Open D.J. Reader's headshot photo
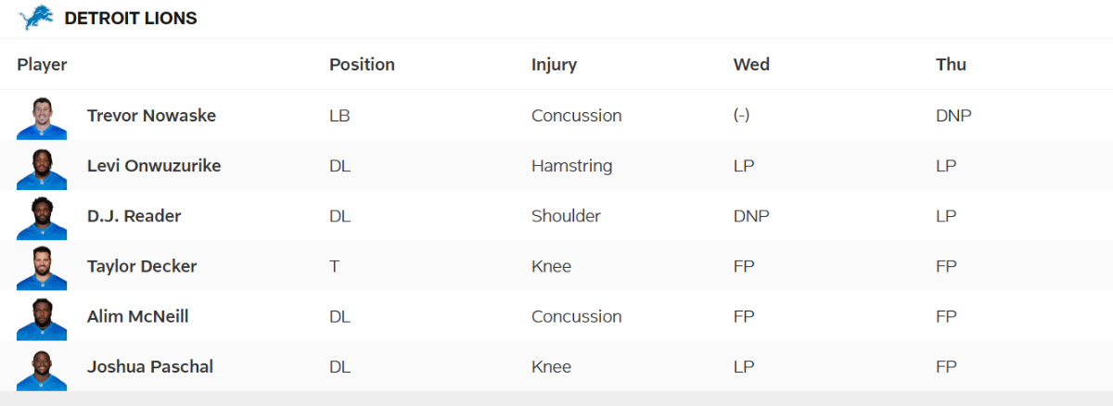The width and height of the screenshot is (1113, 406). click(42, 216)
